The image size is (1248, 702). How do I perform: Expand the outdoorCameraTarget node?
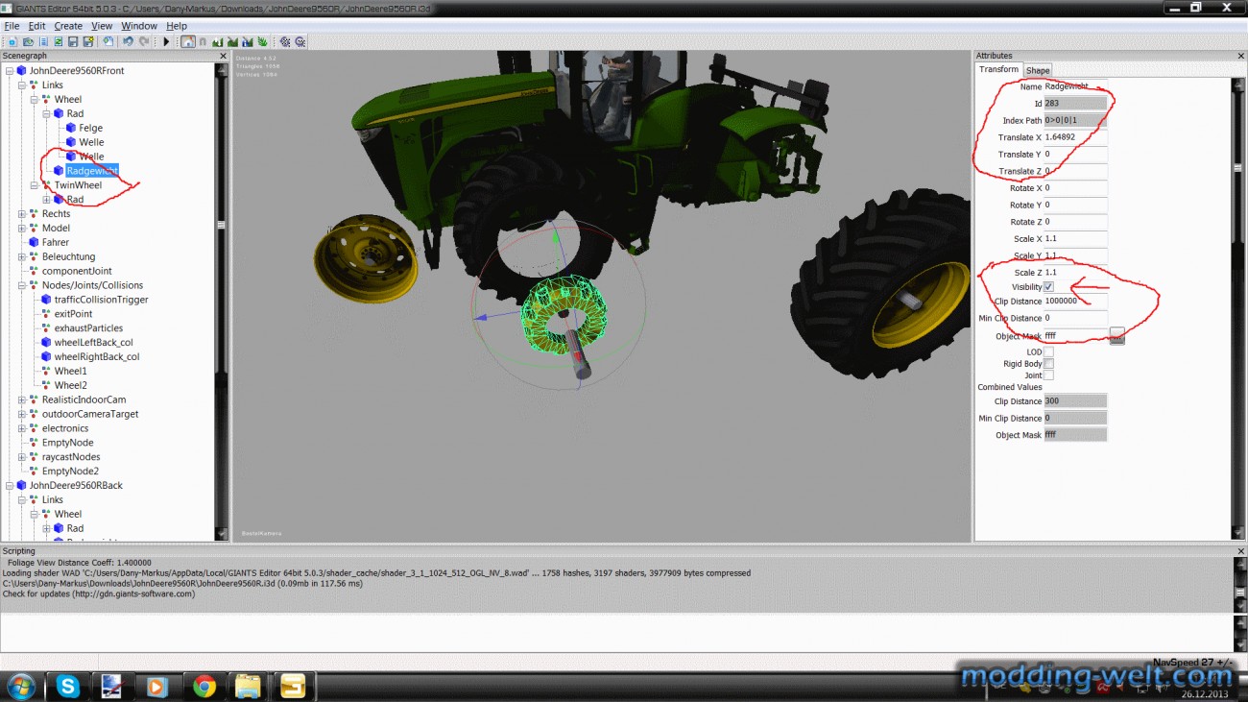point(21,414)
